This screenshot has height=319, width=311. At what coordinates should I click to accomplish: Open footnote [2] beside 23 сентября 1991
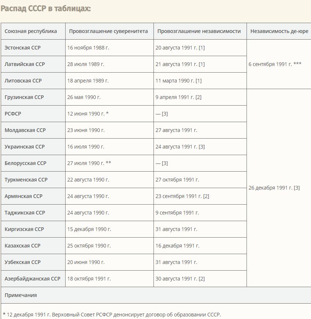pyautogui.click(x=206, y=196)
